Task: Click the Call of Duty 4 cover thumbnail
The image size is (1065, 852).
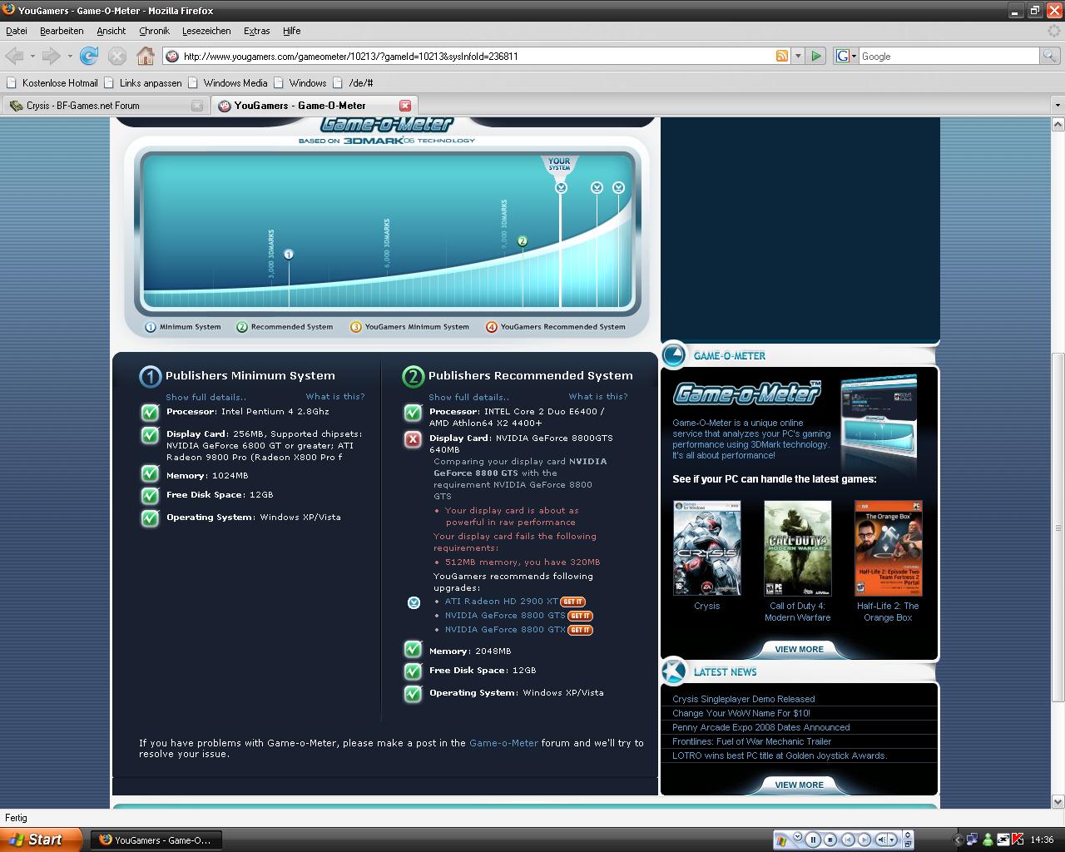Action: [797, 547]
